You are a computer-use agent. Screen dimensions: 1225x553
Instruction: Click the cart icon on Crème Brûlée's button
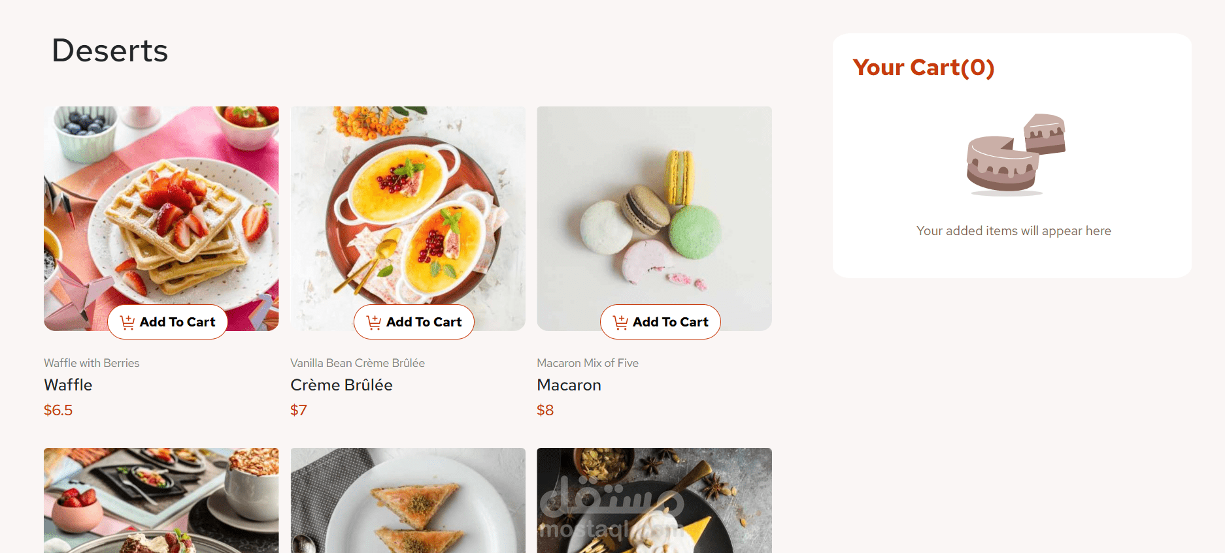point(374,323)
